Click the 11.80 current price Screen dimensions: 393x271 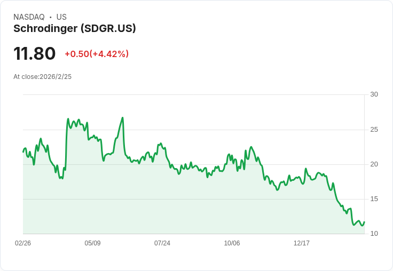click(34, 53)
